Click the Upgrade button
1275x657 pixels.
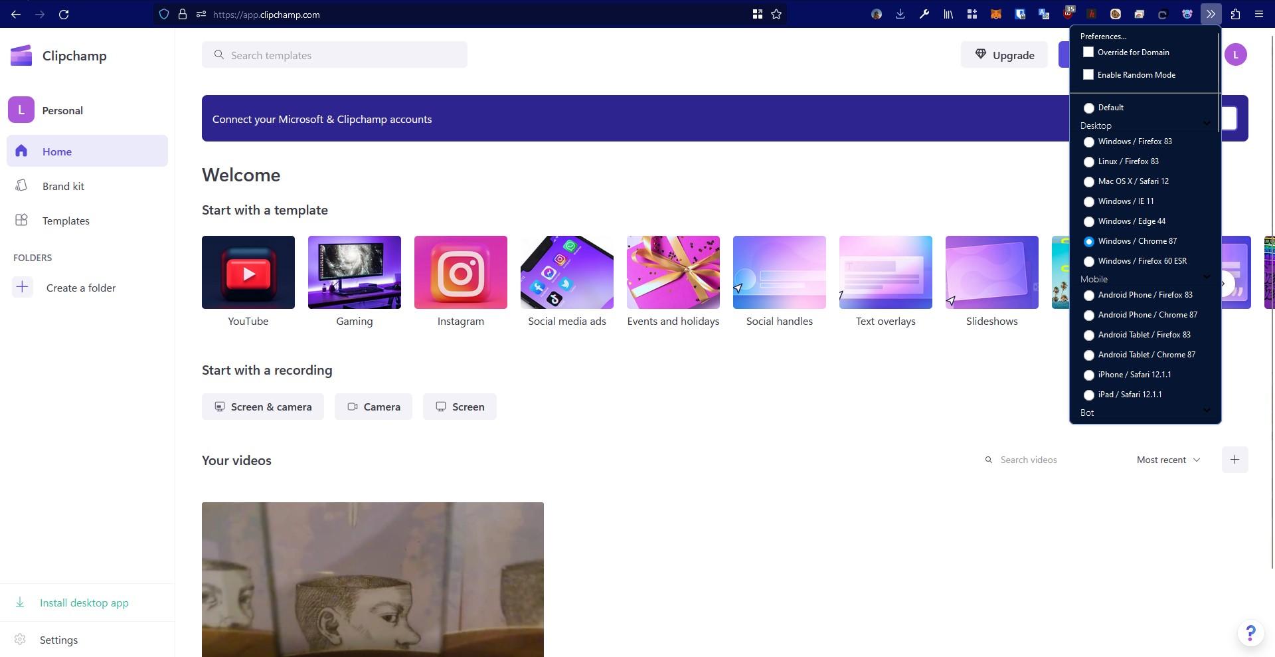(1003, 54)
